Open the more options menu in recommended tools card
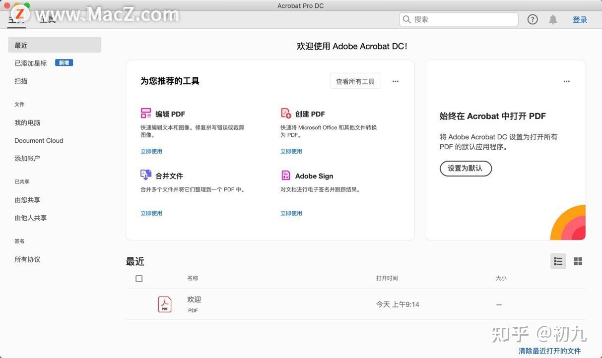 click(396, 81)
